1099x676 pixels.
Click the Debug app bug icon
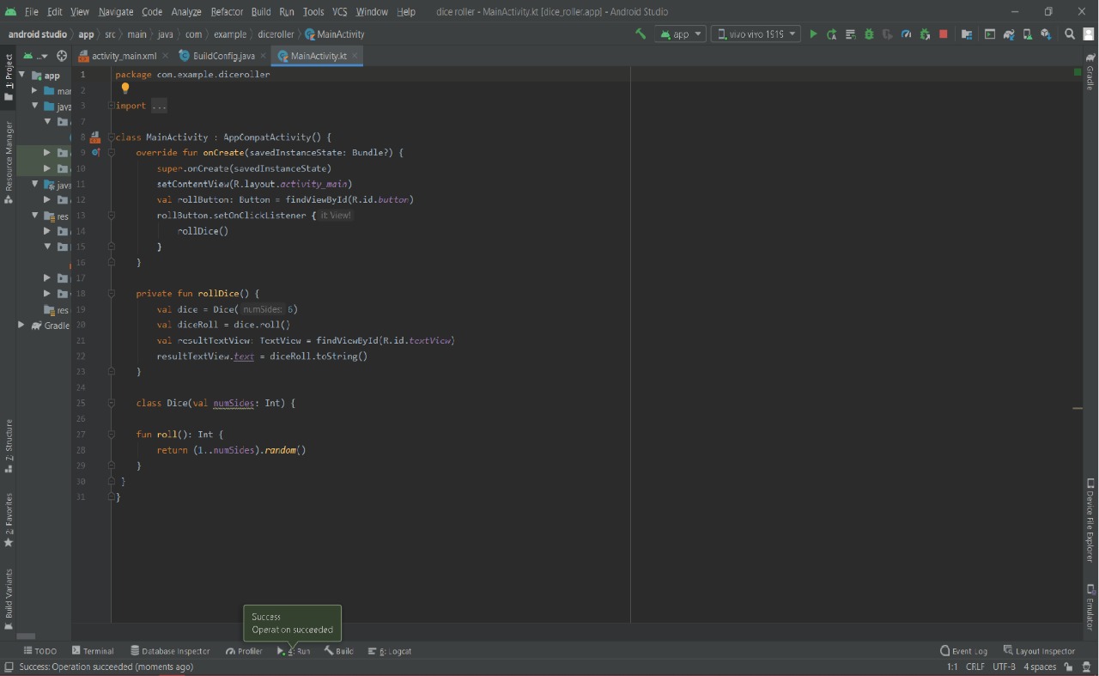[x=869, y=34]
